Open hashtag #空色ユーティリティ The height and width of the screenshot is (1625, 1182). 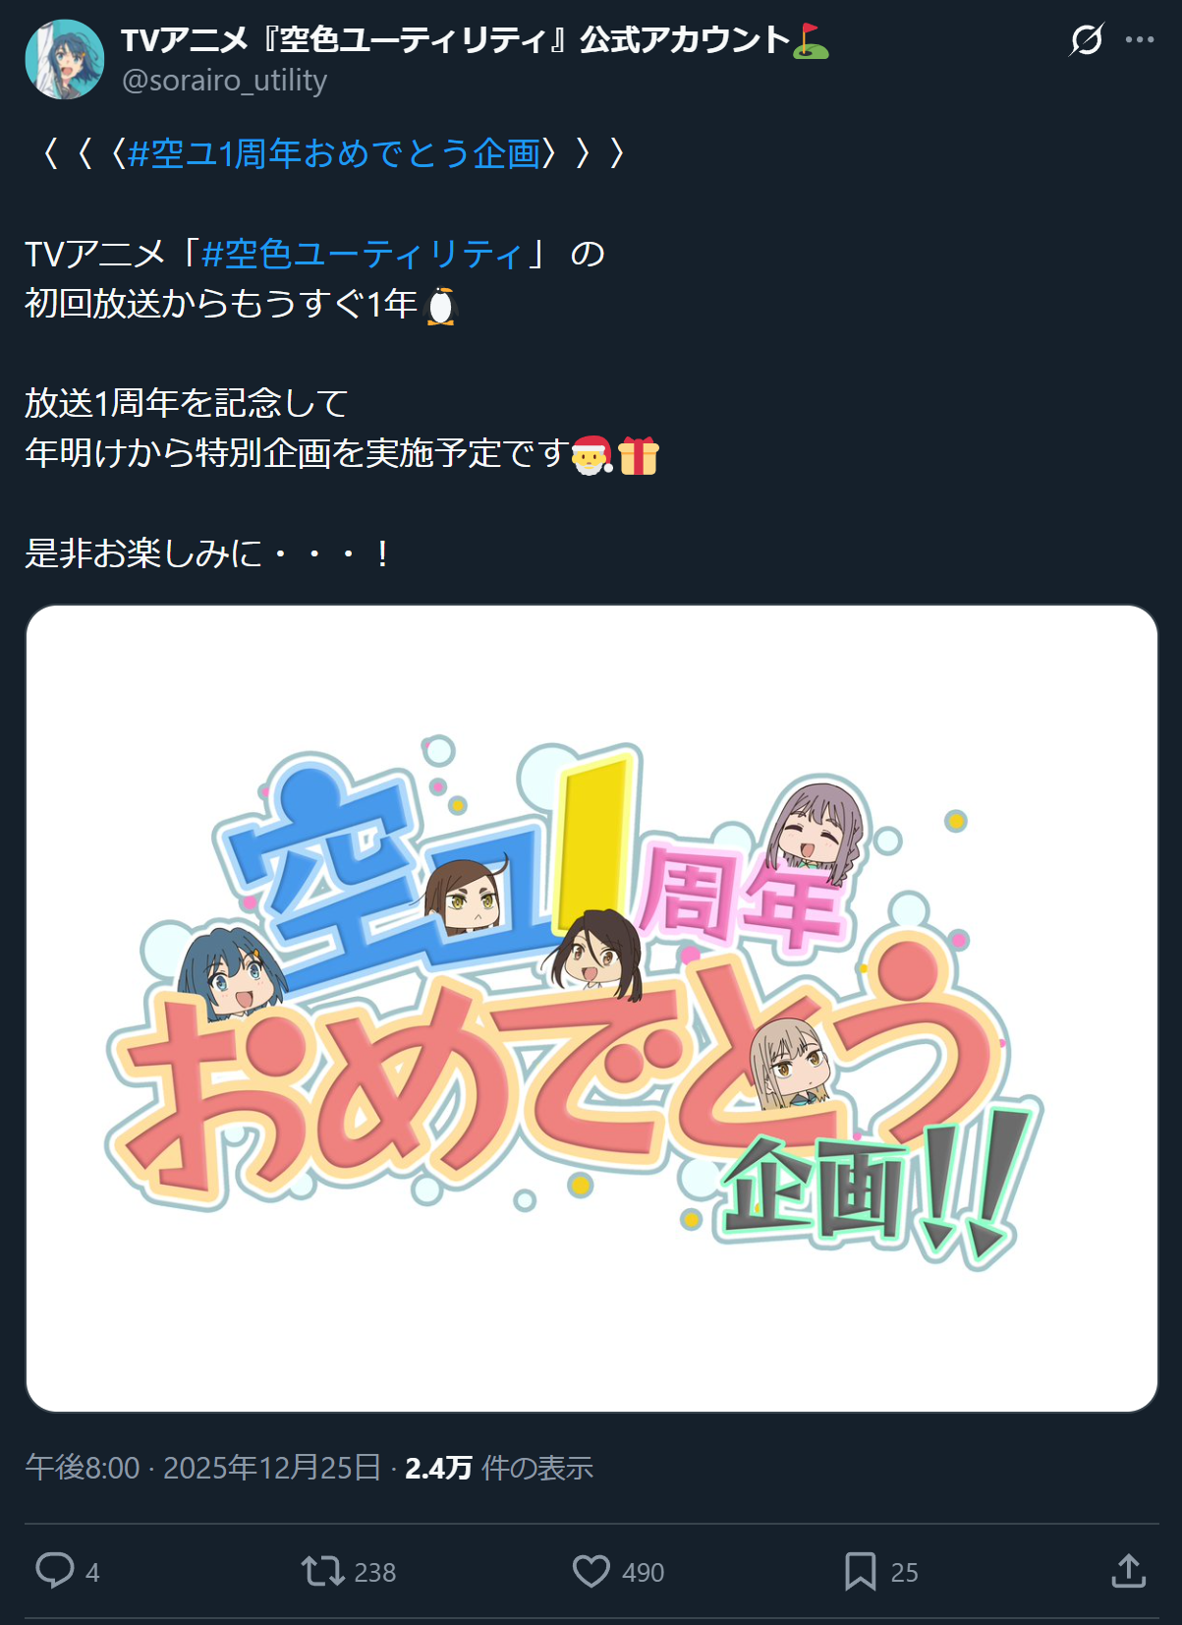click(x=361, y=254)
